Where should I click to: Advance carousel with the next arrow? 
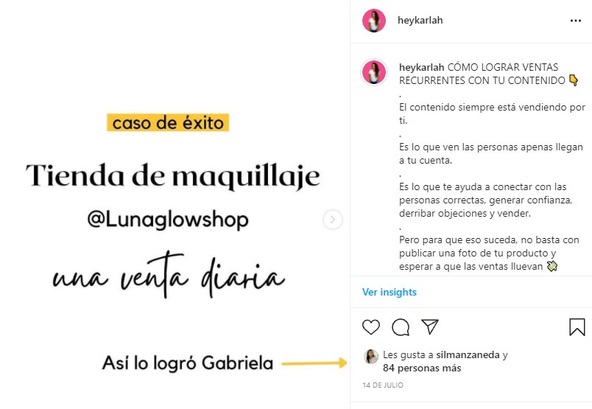[333, 220]
